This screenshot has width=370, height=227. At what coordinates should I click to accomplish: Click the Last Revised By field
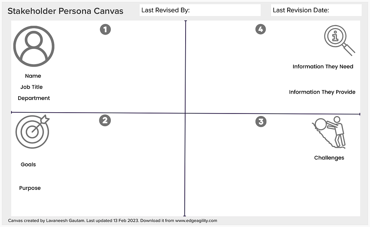(x=200, y=10)
